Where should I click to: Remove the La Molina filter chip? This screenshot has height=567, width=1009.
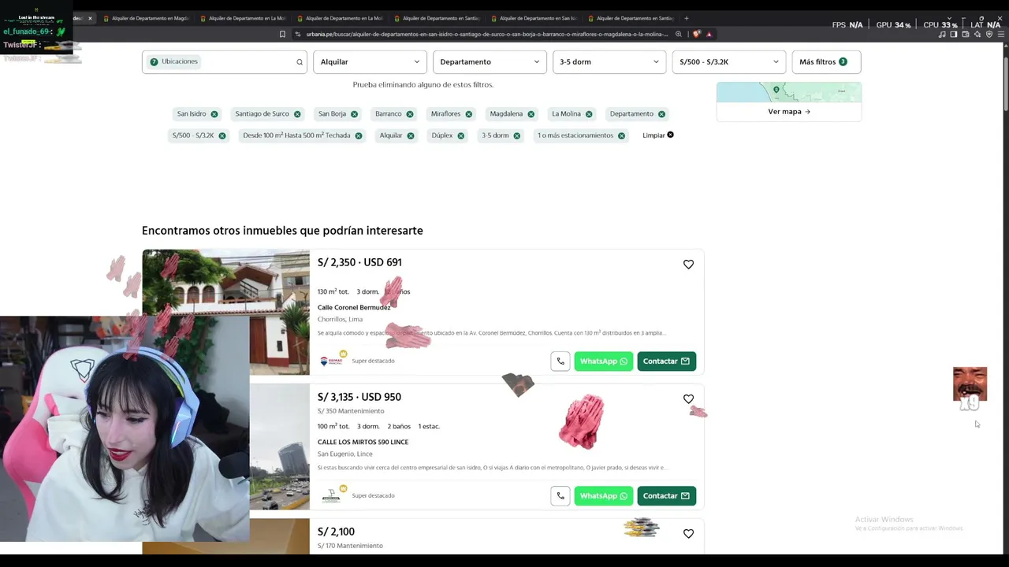(589, 114)
